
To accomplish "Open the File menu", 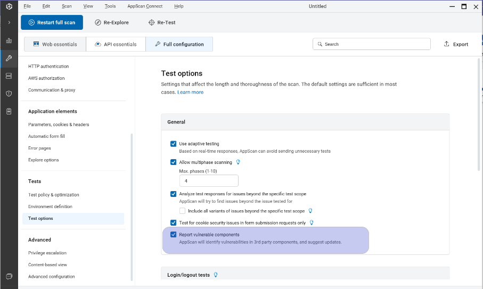I will point(27,6).
